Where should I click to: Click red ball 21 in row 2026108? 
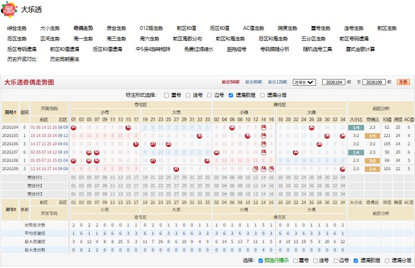tap(153, 161)
